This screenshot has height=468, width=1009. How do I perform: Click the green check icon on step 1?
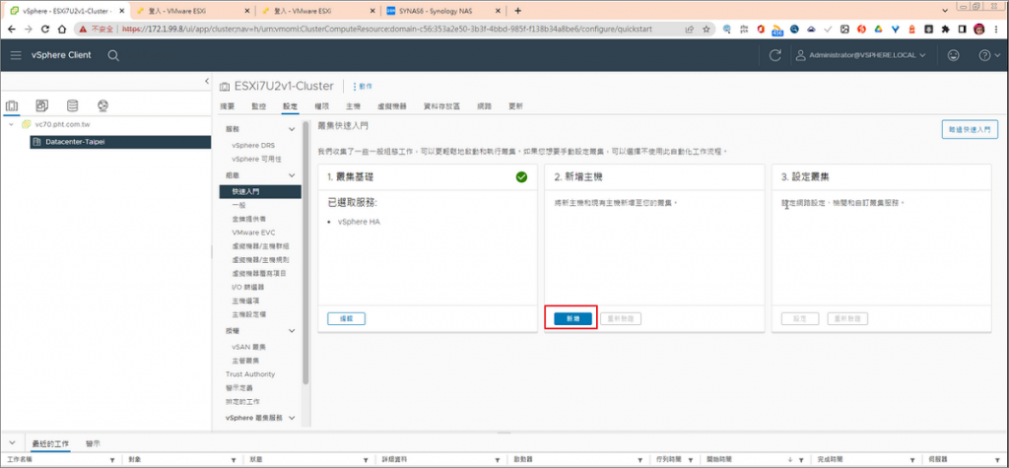point(521,176)
